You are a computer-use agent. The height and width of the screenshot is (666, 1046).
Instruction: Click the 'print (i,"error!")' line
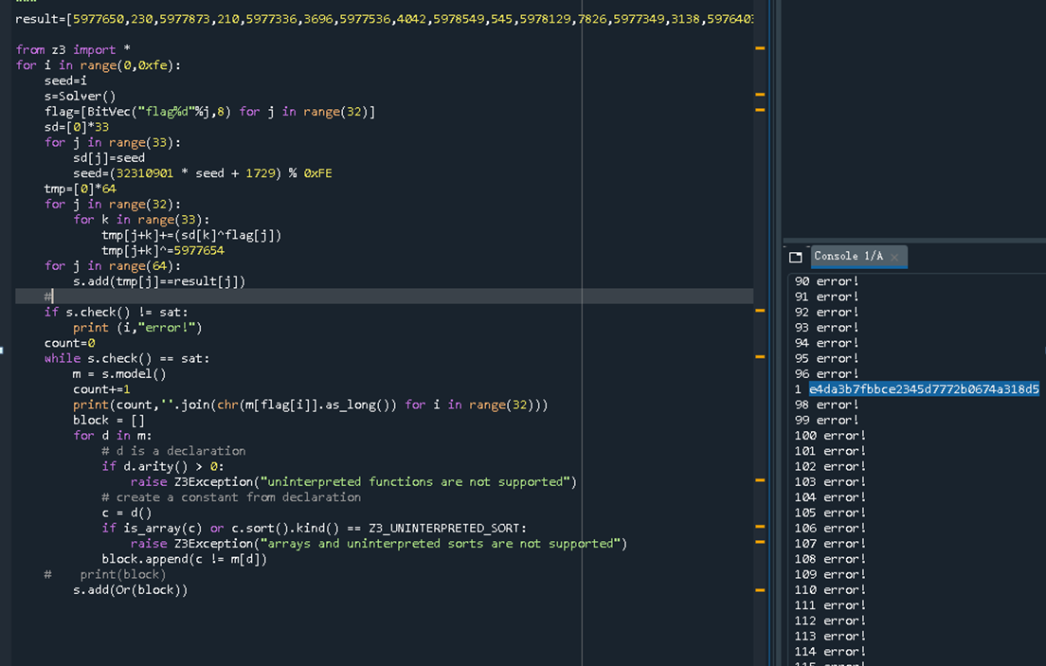(x=137, y=328)
